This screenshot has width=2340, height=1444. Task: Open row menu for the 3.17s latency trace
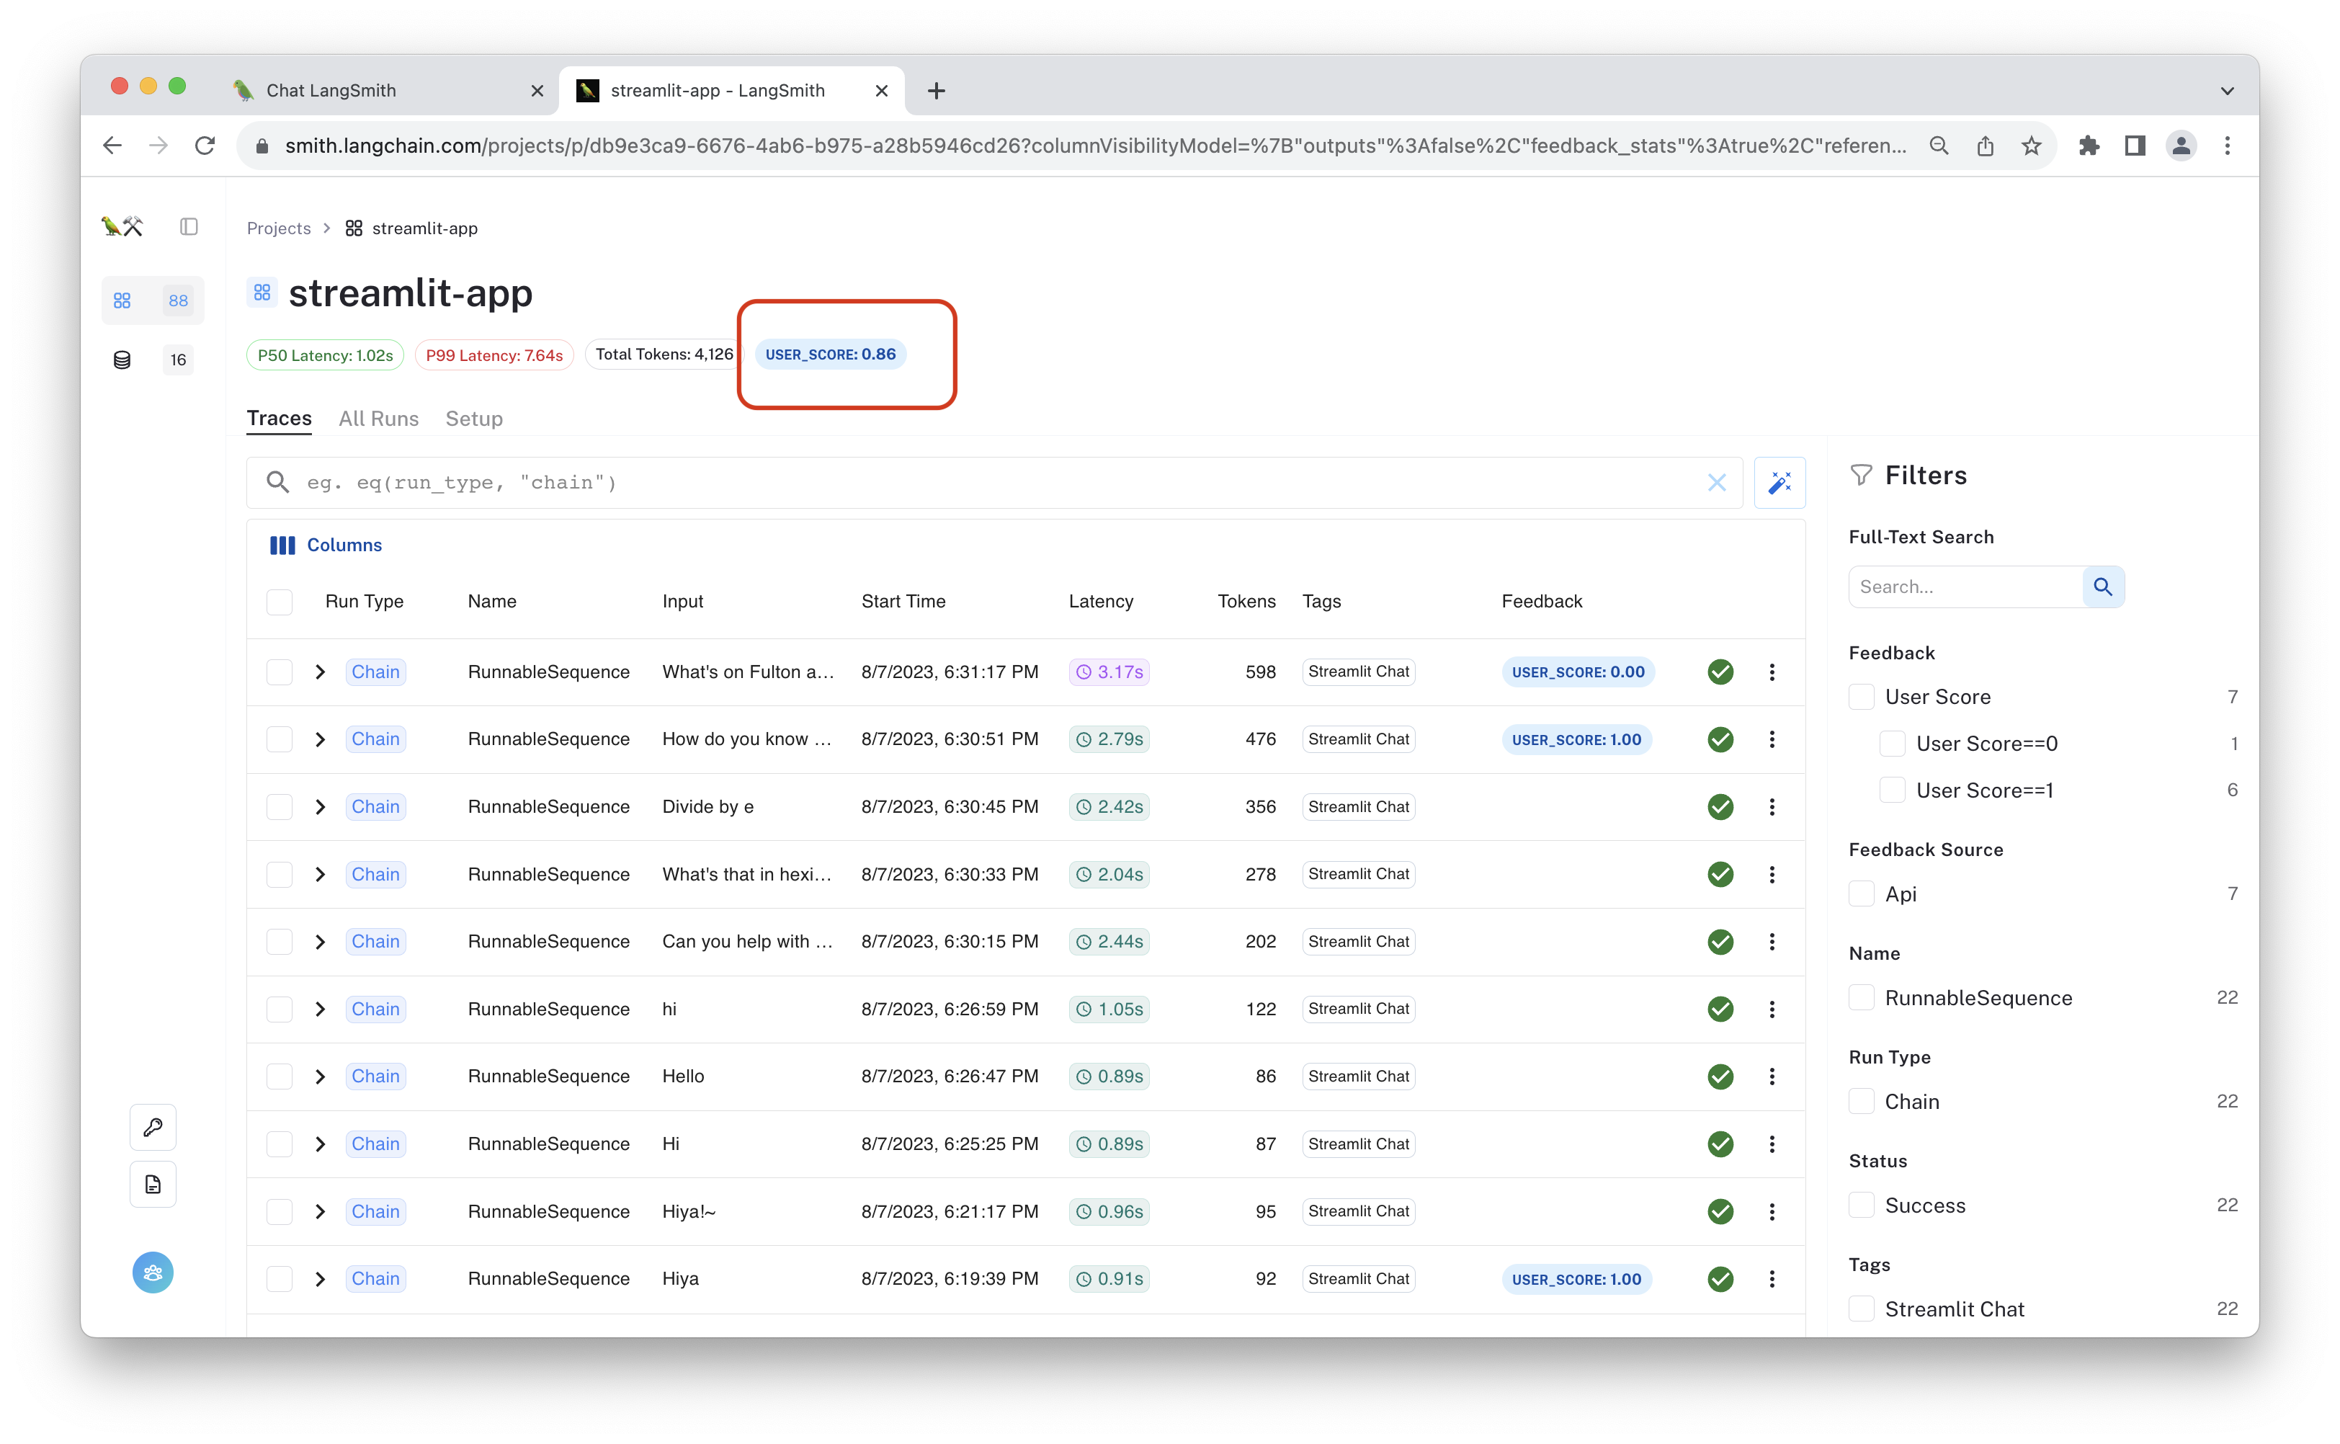[x=1771, y=672]
